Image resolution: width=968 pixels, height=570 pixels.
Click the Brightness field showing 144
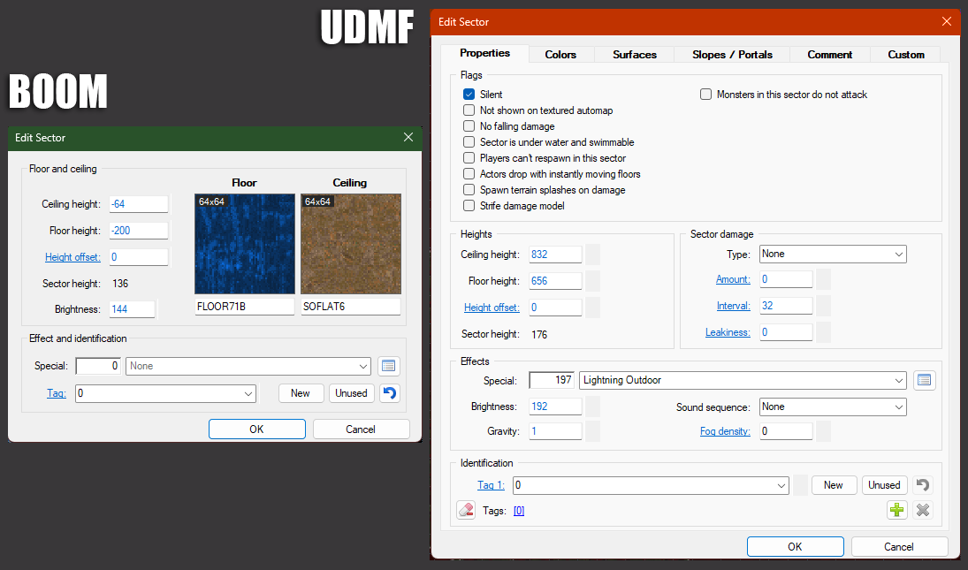pyautogui.click(x=132, y=309)
